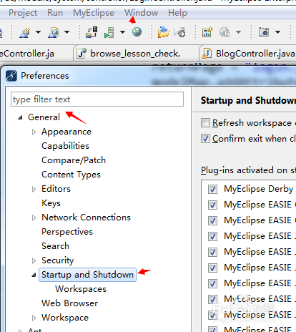Select the Network Connections tree label
Screen dimensions: 296x332
click(x=86, y=218)
